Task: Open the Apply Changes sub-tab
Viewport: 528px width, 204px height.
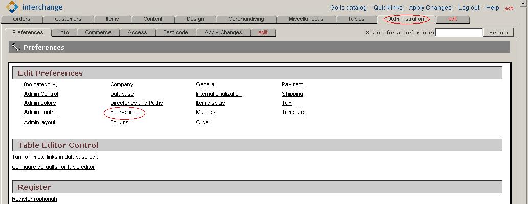Action: tap(223, 32)
